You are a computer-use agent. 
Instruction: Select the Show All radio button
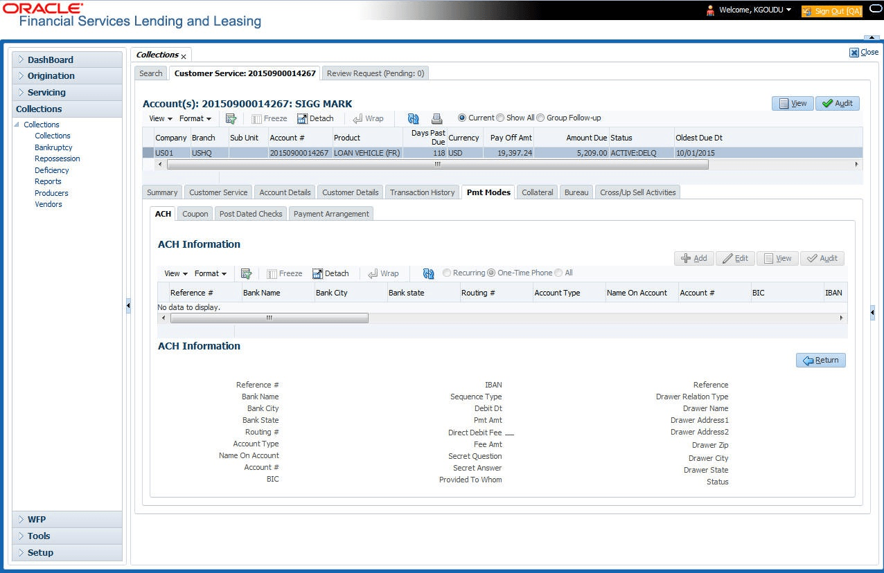[500, 118]
